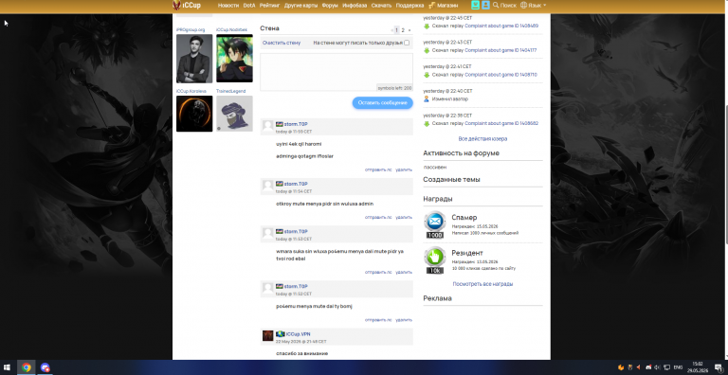This screenshot has height=375, width=728.
Task: Click the volume speaker tray icon
Action: [x=657, y=367]
